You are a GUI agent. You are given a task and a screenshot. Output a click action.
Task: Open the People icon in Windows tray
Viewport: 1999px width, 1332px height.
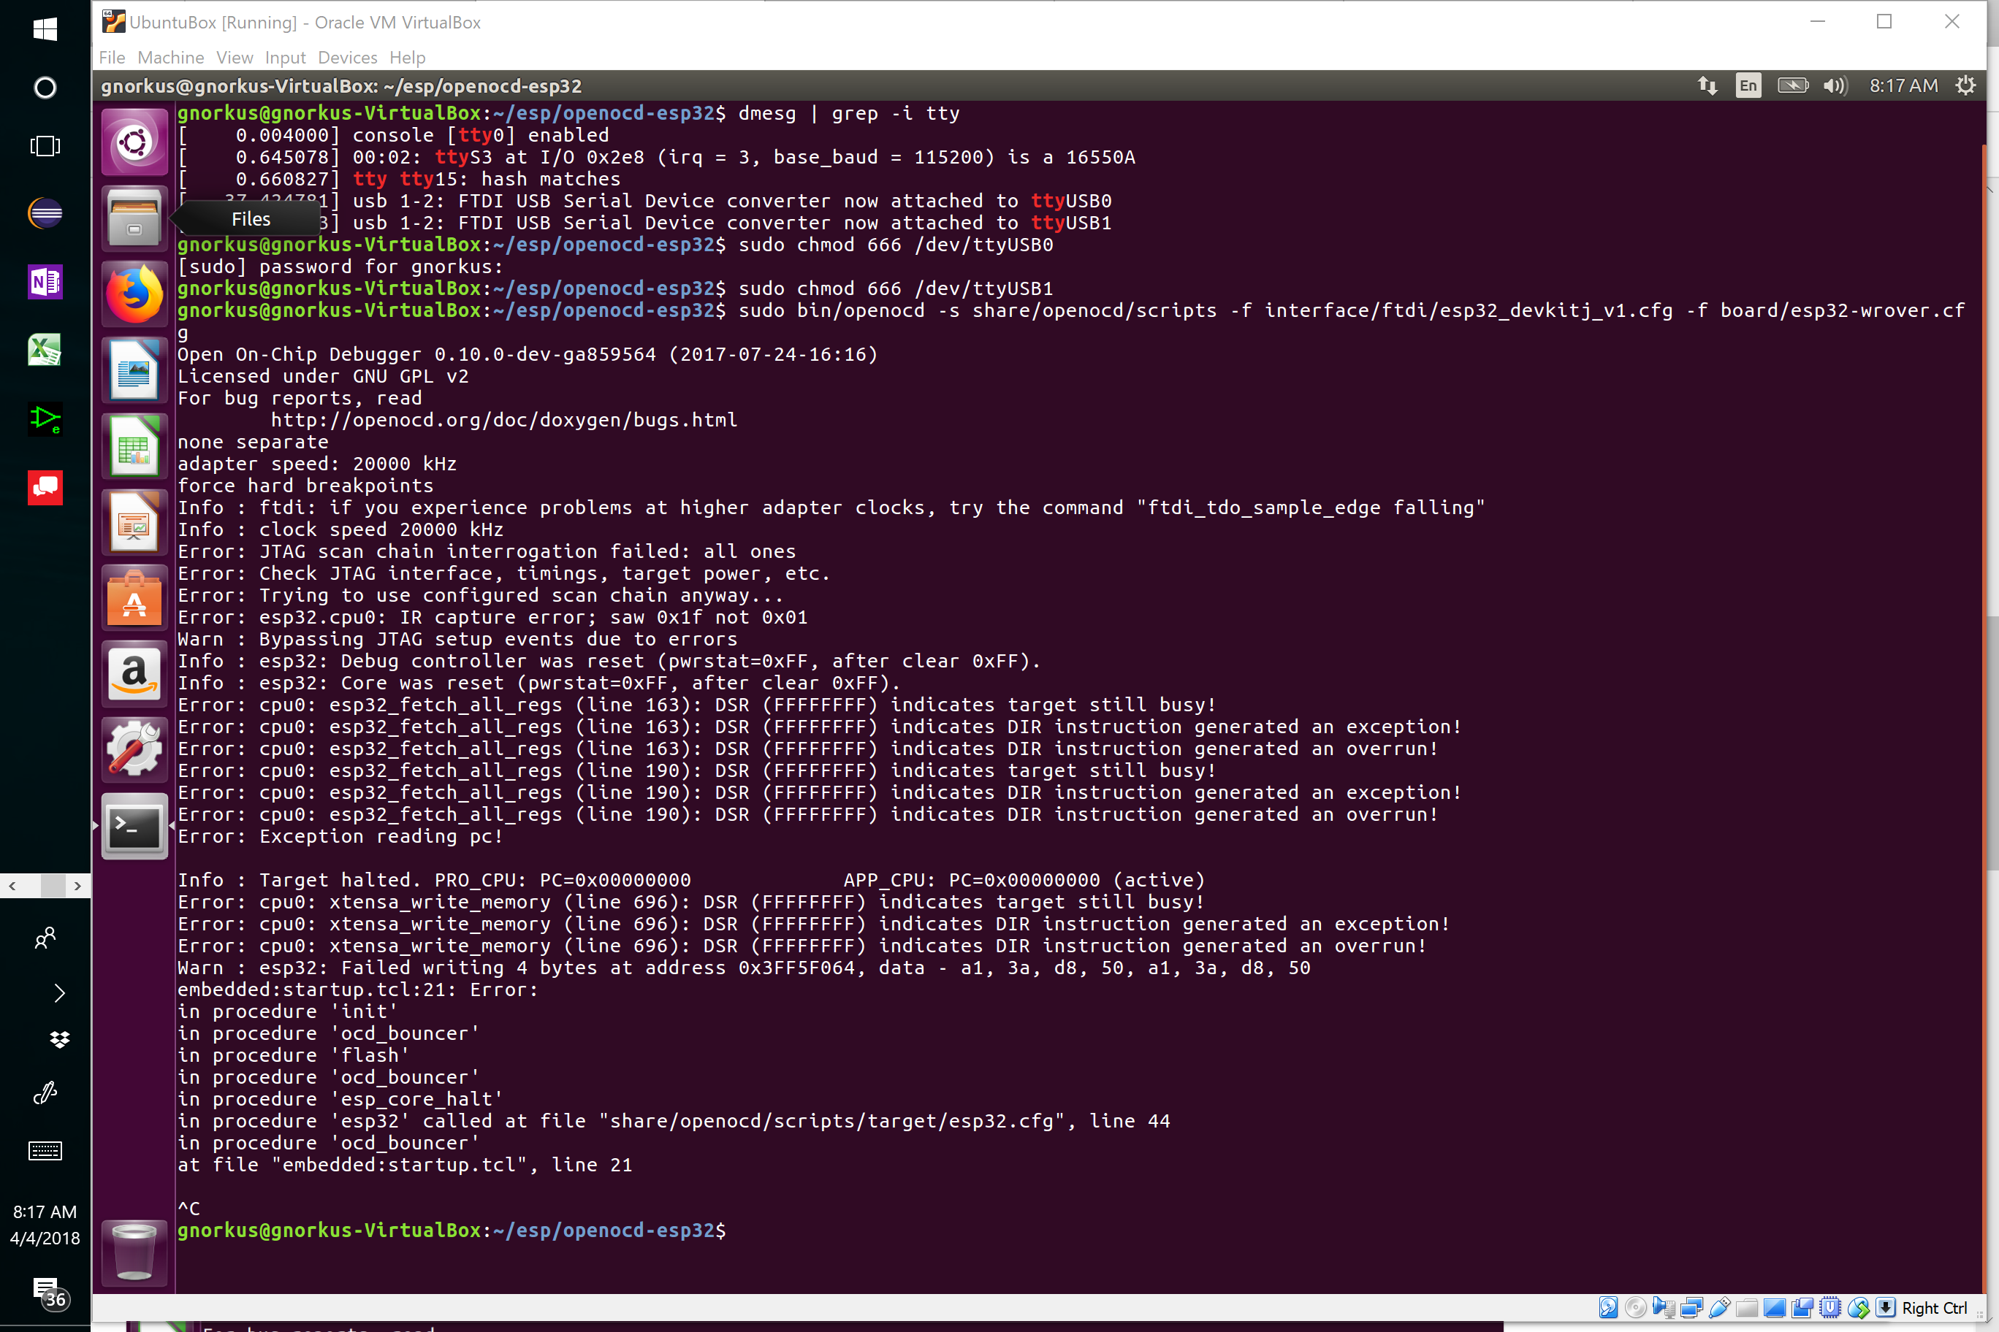point(45,938)
